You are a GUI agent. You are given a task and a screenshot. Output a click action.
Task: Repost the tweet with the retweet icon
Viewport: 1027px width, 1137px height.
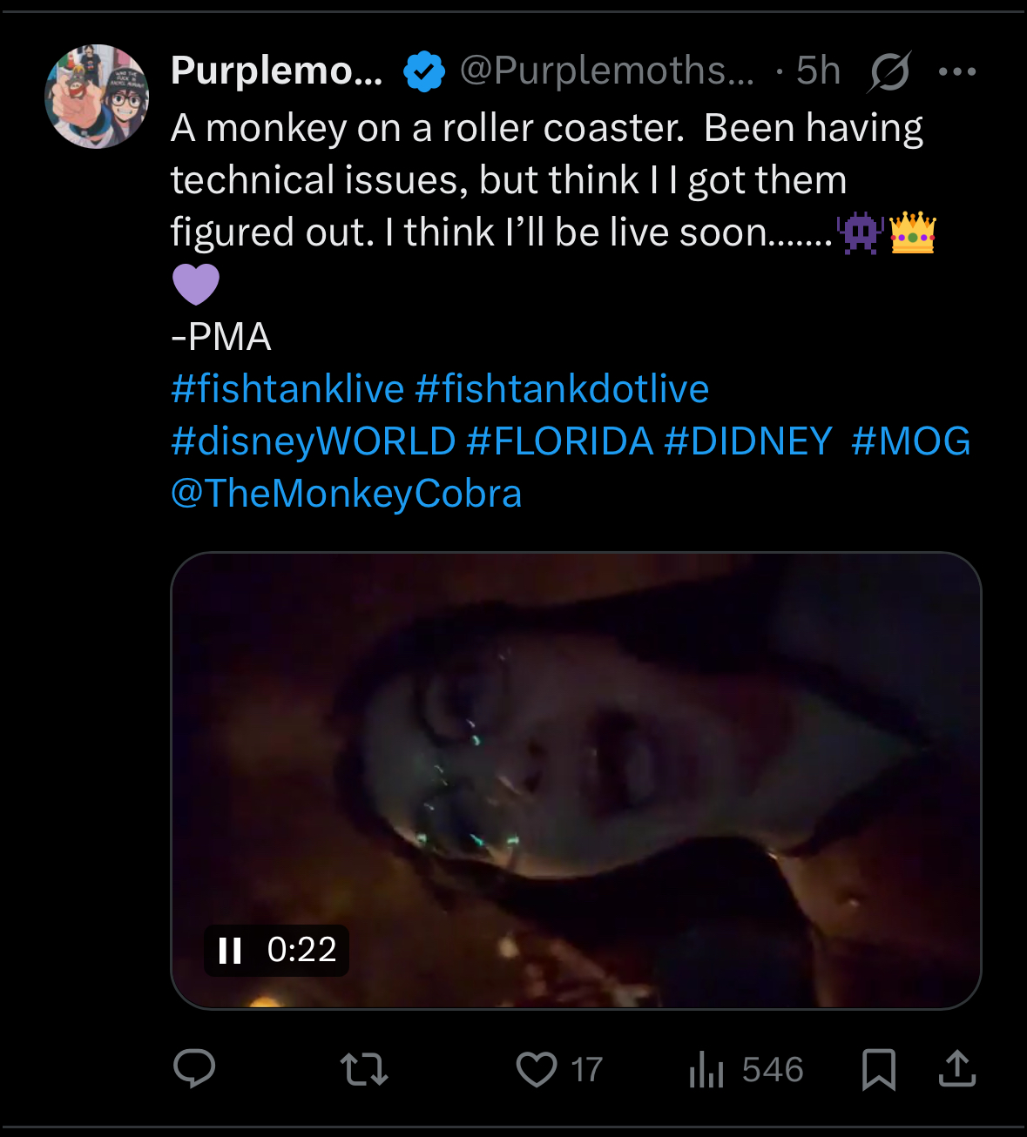tap(363, 1069)
